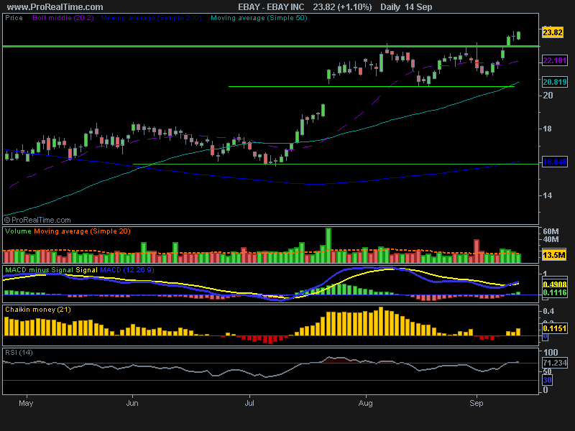Click the 20.819 moving average value tag
The image size is (575, 431).
(554, 82)
